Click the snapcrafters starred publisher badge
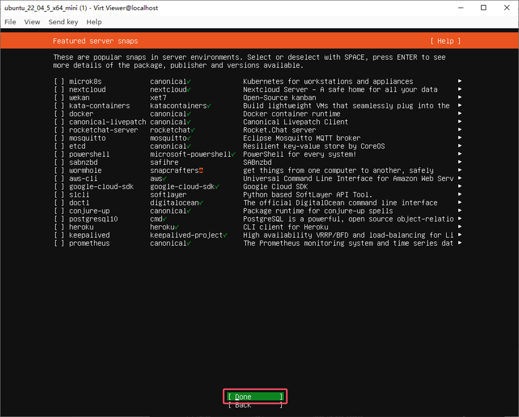 (201, 170)
